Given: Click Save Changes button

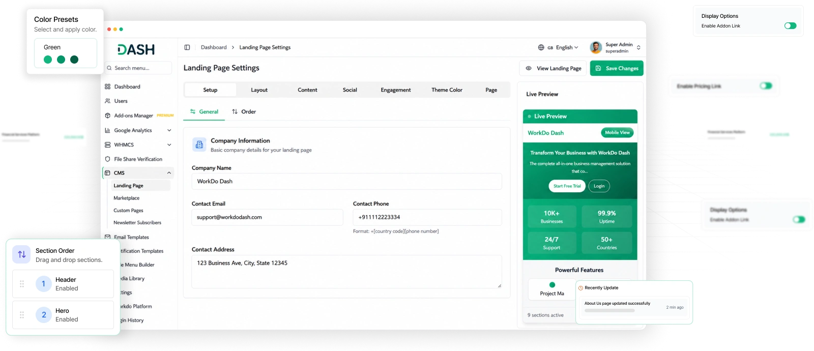Looking at the screenshot, I should click(617, 68).
